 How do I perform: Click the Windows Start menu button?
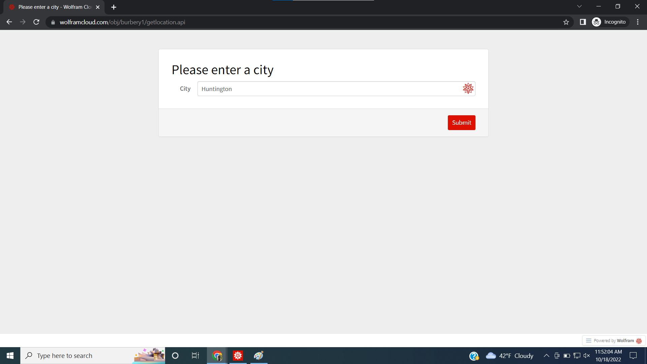10,355
